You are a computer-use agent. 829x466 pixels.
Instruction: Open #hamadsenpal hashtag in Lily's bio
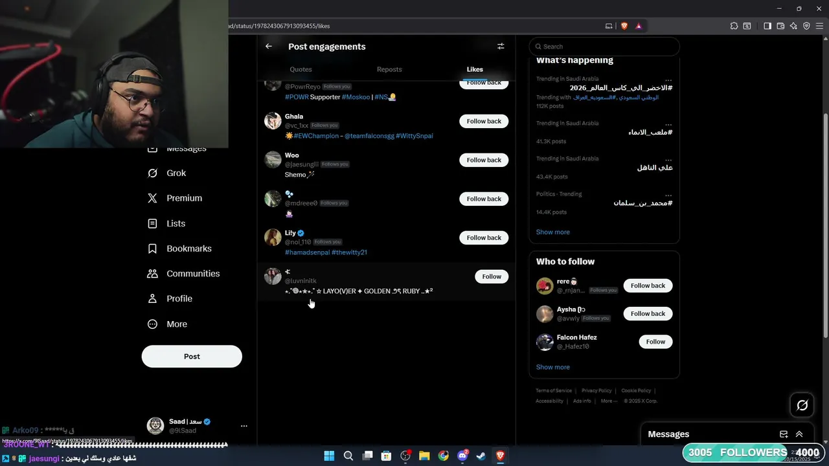[x=307, y=252]
